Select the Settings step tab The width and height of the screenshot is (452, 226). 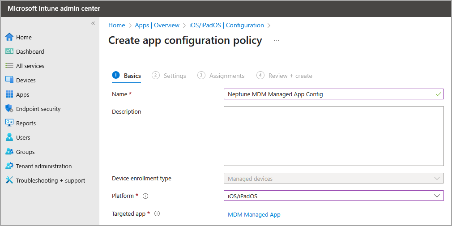click(169, 76)
